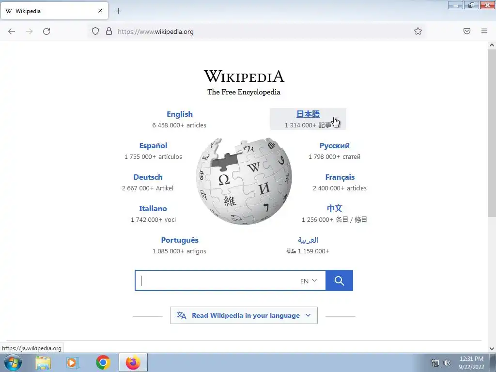Click The Free Encyclopedia tagline
The height and width of the screenshot is (372, 496).
(244, 92)
